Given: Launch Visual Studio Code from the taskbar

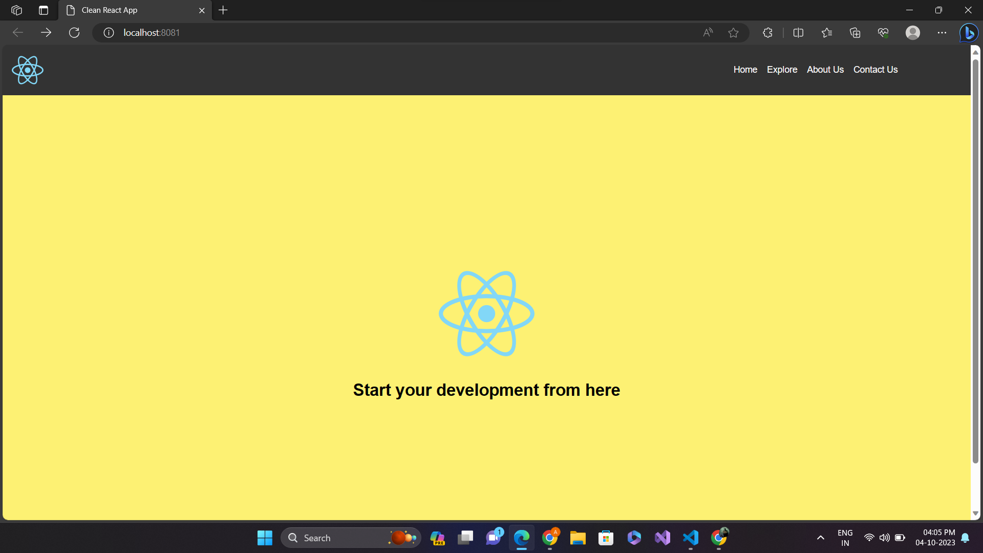Looking at the screenshot, I should point(691,538).
